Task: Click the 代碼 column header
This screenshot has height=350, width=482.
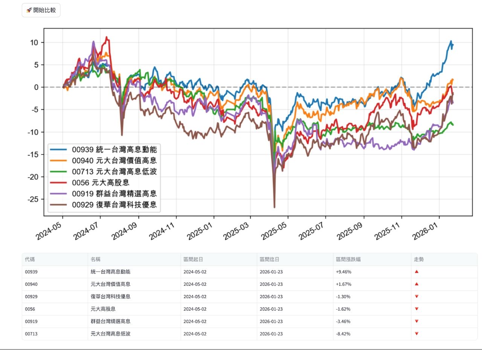Action: pos(30,260)
